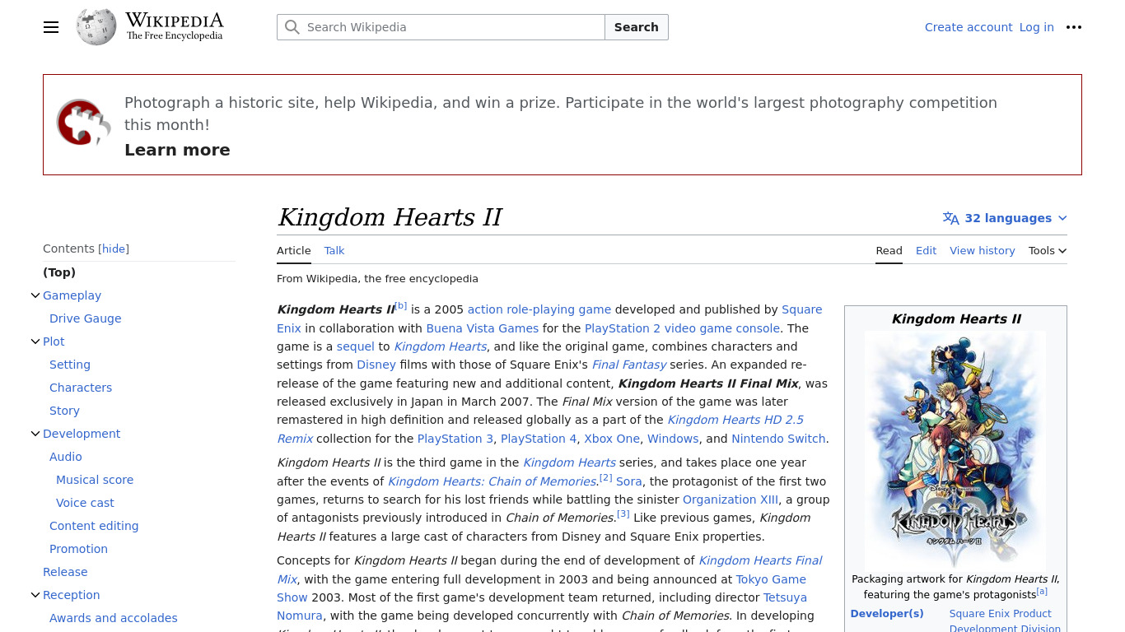Viewport: 1125px width, 632px height.
Task: Collapse the Plot section in contents
Action: coord(35,342)
